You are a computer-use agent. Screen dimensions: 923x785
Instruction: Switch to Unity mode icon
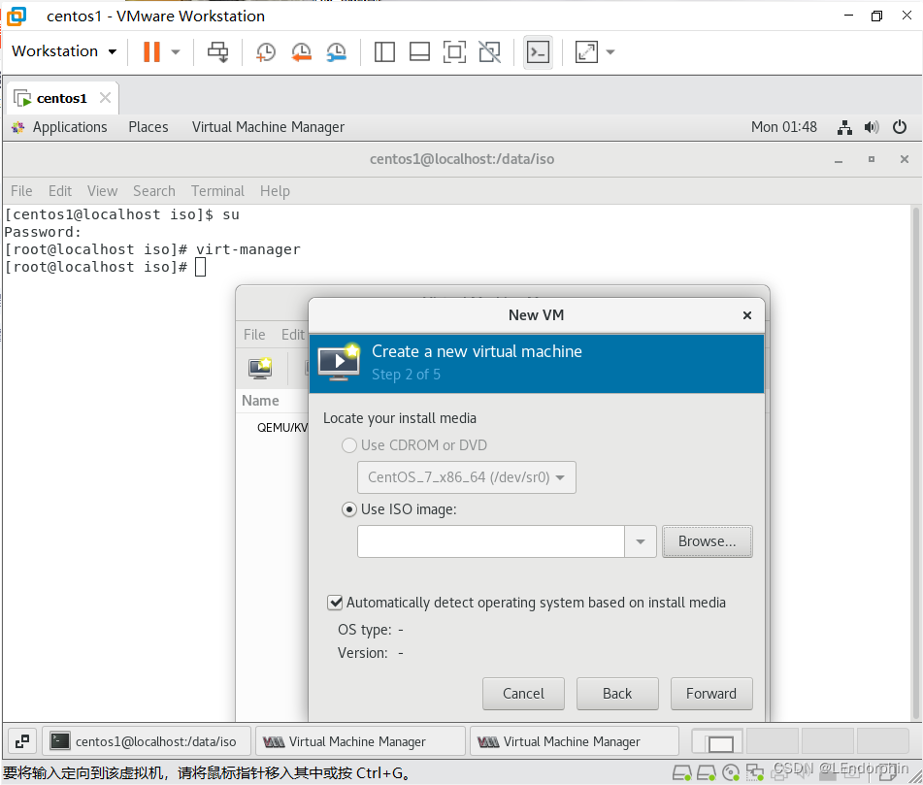click(x=490, y=51)
